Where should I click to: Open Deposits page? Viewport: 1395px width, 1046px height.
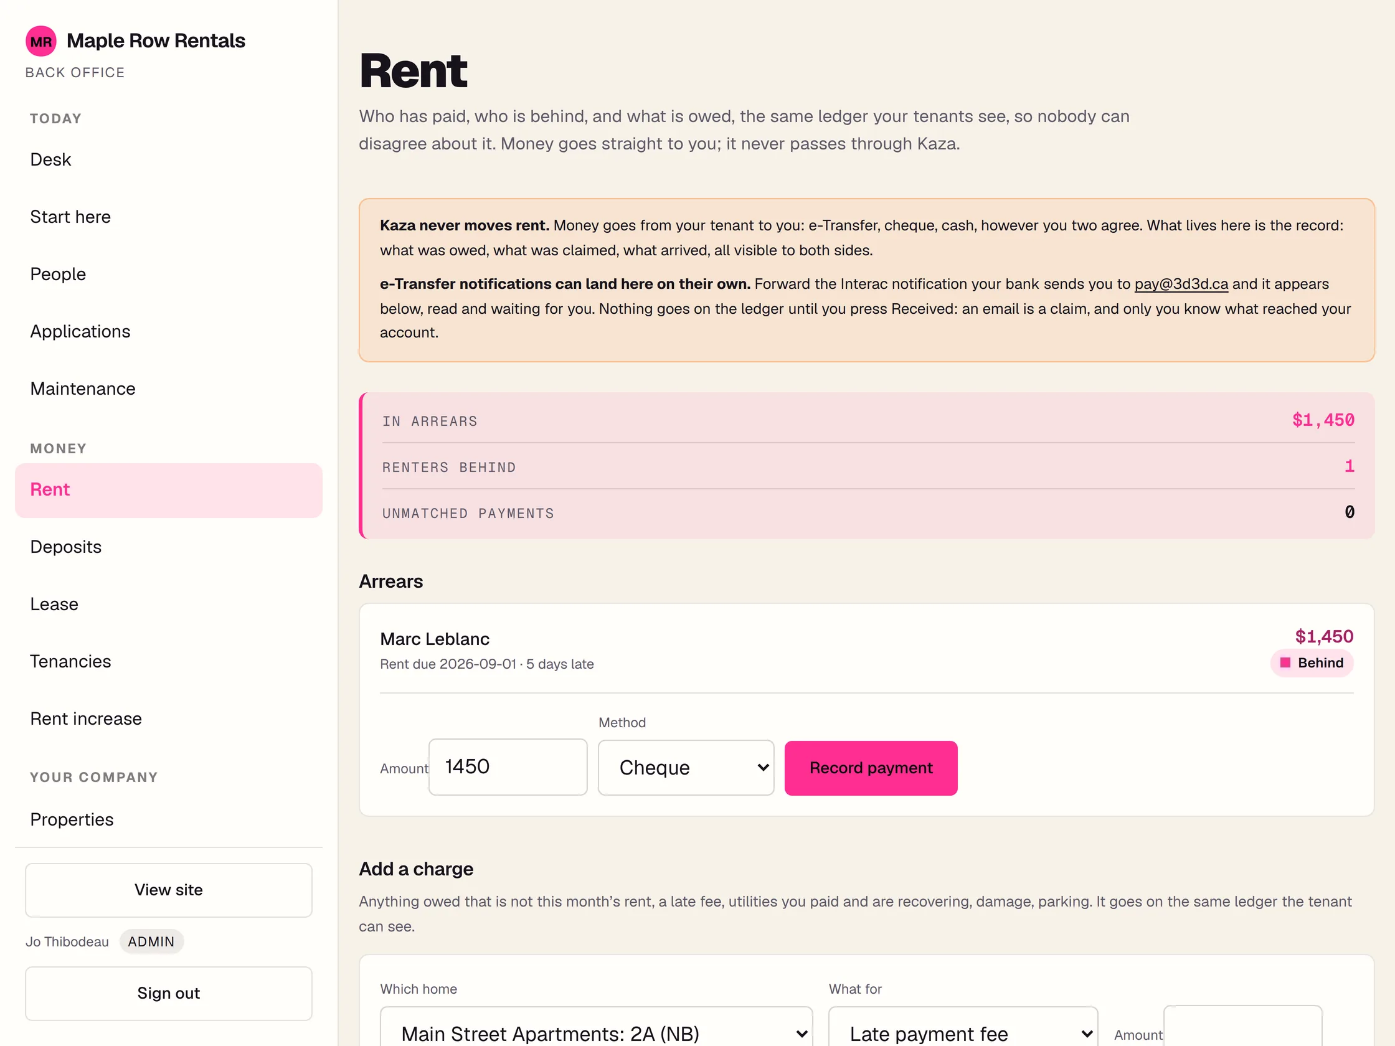[168, 547]
